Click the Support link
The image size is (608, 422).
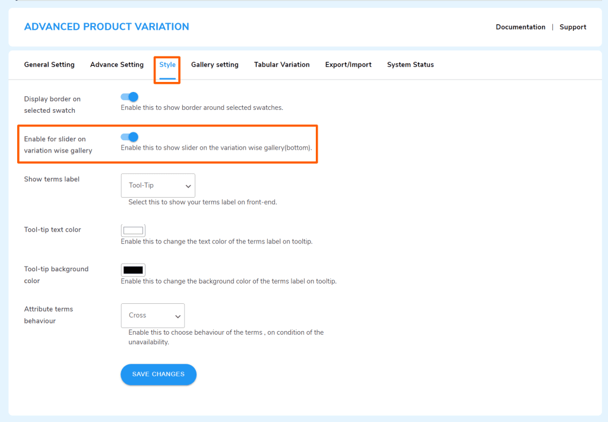point(572,27)
